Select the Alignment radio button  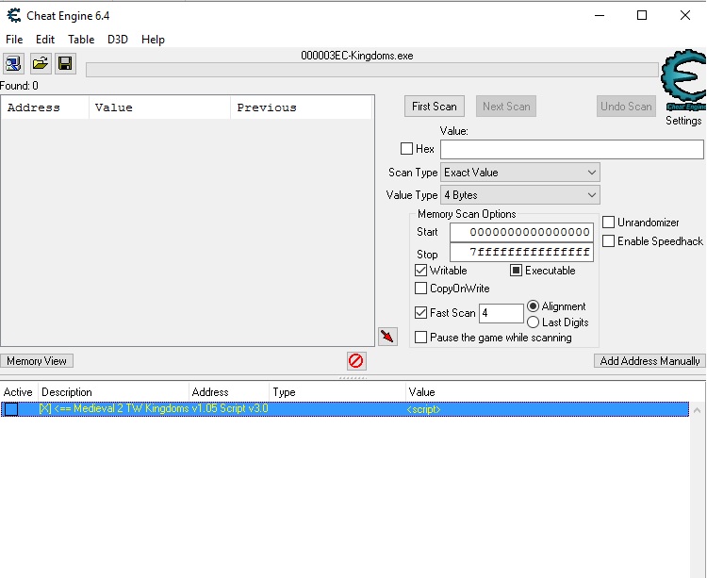pyautogui.click(x=533, y=306)
